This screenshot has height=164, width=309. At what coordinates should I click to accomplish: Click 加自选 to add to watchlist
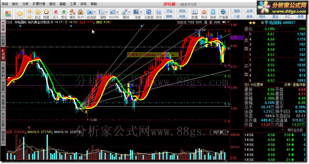pos(182,22)
